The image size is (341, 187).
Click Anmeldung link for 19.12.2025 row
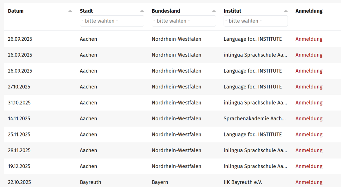point(309,166)
